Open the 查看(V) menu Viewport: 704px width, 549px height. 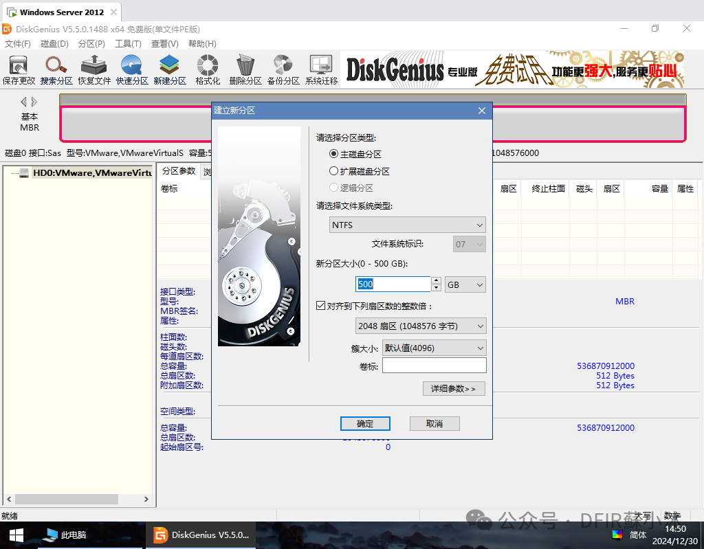165,43
